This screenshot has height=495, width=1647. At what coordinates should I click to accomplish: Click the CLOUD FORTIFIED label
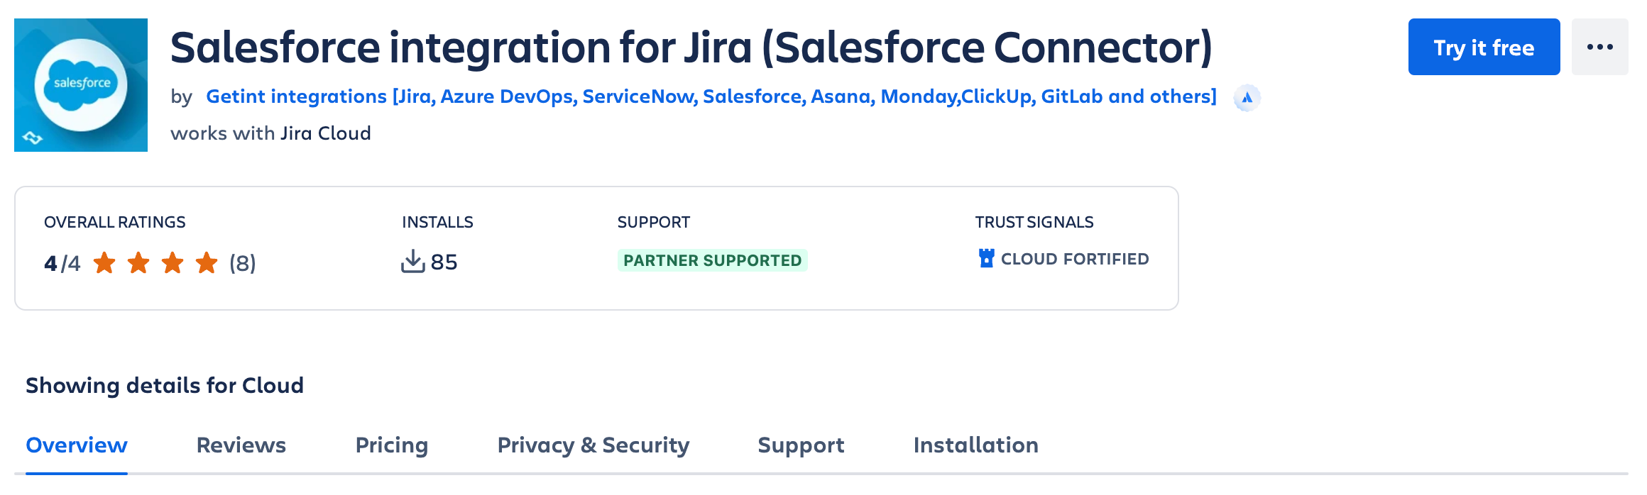(x=1075, y=259)
